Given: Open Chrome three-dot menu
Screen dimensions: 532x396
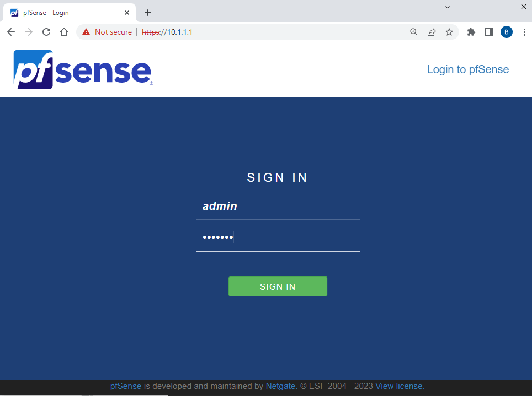Looking at the screenshot, I should (524, 32).
